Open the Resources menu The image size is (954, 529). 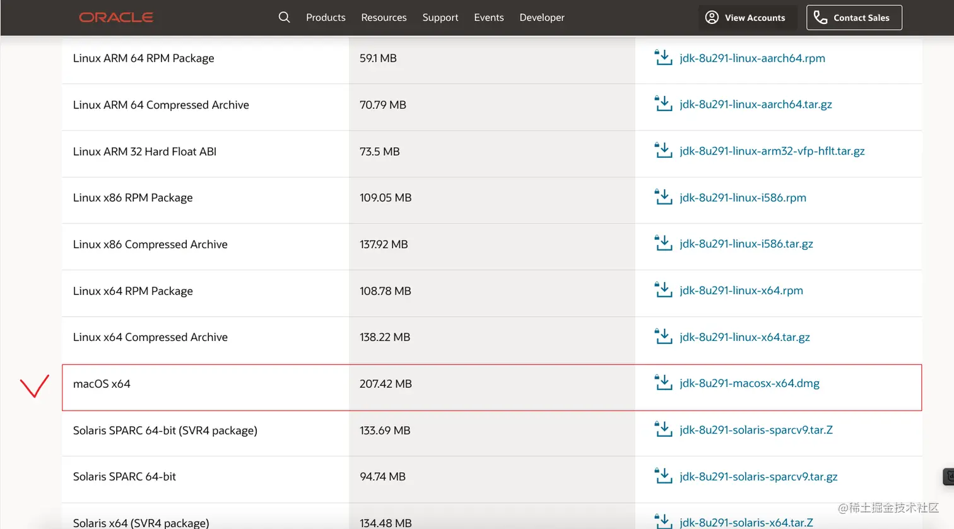pyautogui.click(x=384, y=18)
